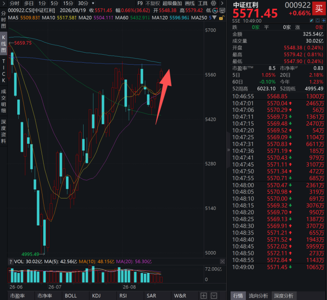This screenshot has width=327, height=300.
Task: Switch indicator to 市盈率
Action: coord(17,296)
